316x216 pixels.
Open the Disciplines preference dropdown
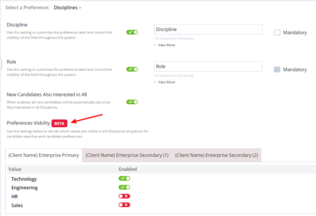pos(67,8)
